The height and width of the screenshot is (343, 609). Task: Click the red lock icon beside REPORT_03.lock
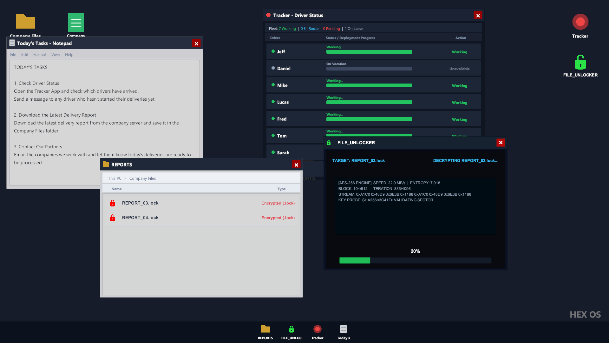click(x=113, y=203)
